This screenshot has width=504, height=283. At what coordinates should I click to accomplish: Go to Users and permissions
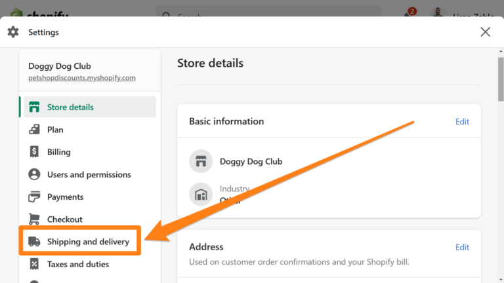90,174
